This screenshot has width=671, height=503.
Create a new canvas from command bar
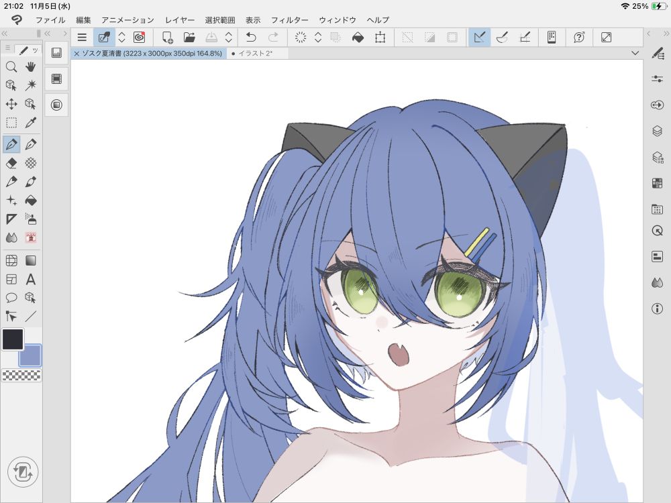167,38
